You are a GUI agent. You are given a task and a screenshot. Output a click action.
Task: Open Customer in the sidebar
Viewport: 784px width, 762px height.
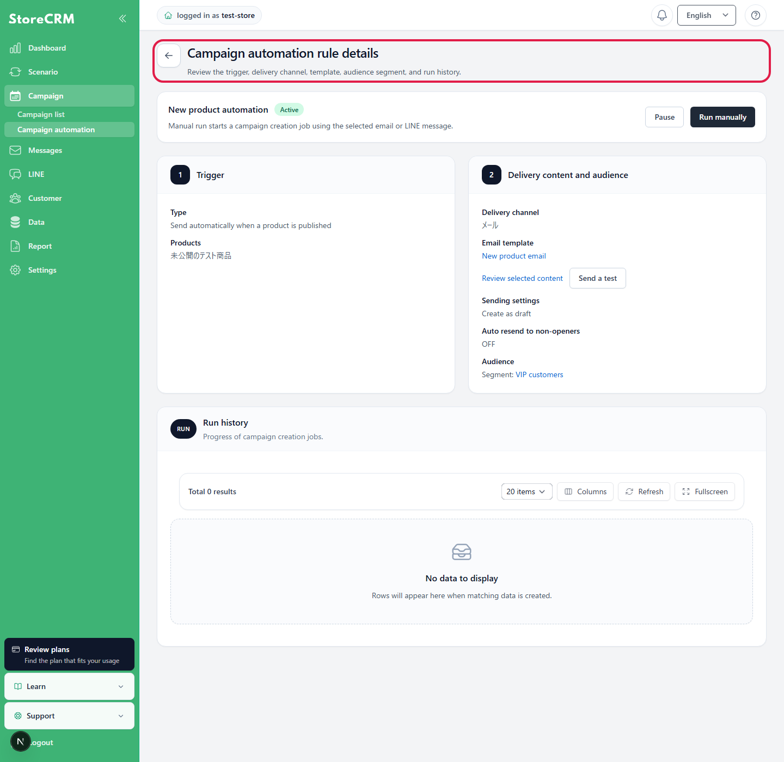[x=69, y=198]
